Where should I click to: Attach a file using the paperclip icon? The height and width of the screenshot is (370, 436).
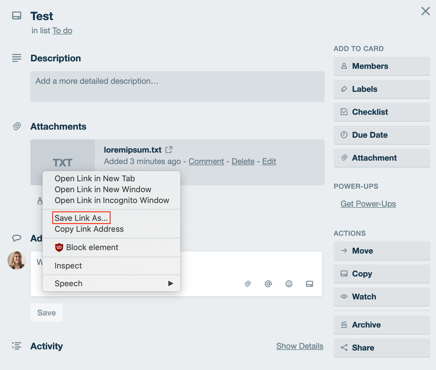click(x=247, y=284)
